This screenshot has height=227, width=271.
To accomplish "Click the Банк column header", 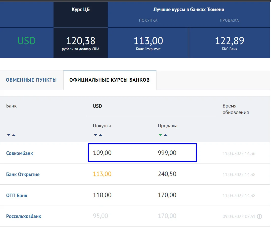I will 11,106.
